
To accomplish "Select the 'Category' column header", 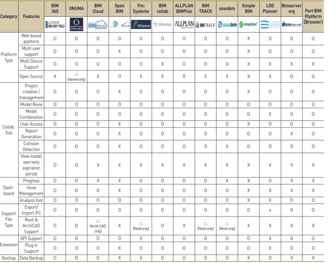I will point(9,16).
